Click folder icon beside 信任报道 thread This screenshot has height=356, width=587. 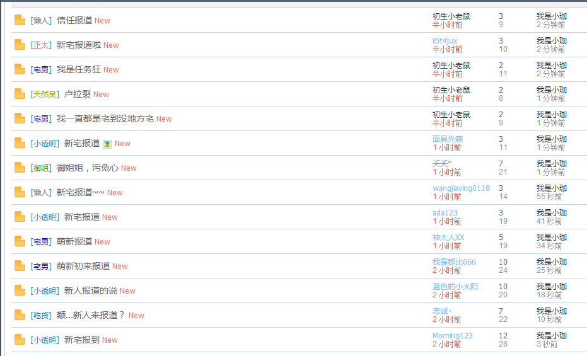click(x=20, y=20)
